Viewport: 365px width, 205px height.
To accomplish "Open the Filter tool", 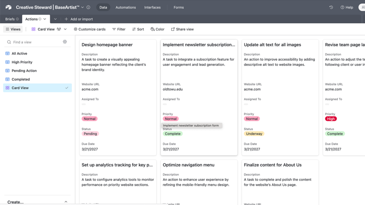I will 119,29.
